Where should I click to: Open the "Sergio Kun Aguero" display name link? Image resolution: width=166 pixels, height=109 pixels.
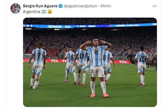40,6
